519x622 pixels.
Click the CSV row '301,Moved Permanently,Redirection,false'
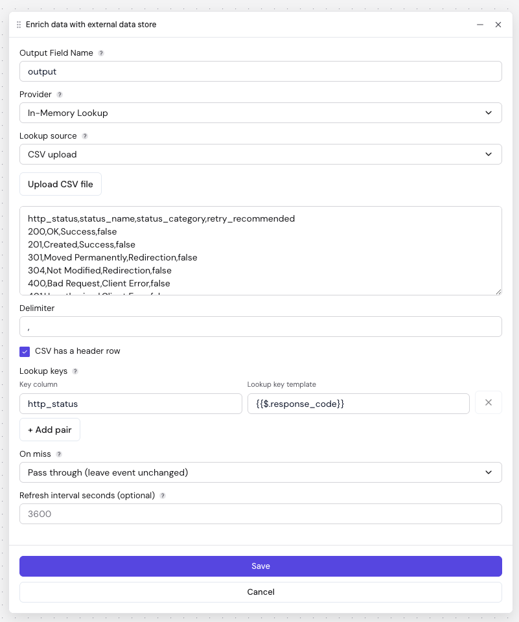click(112, 257)
